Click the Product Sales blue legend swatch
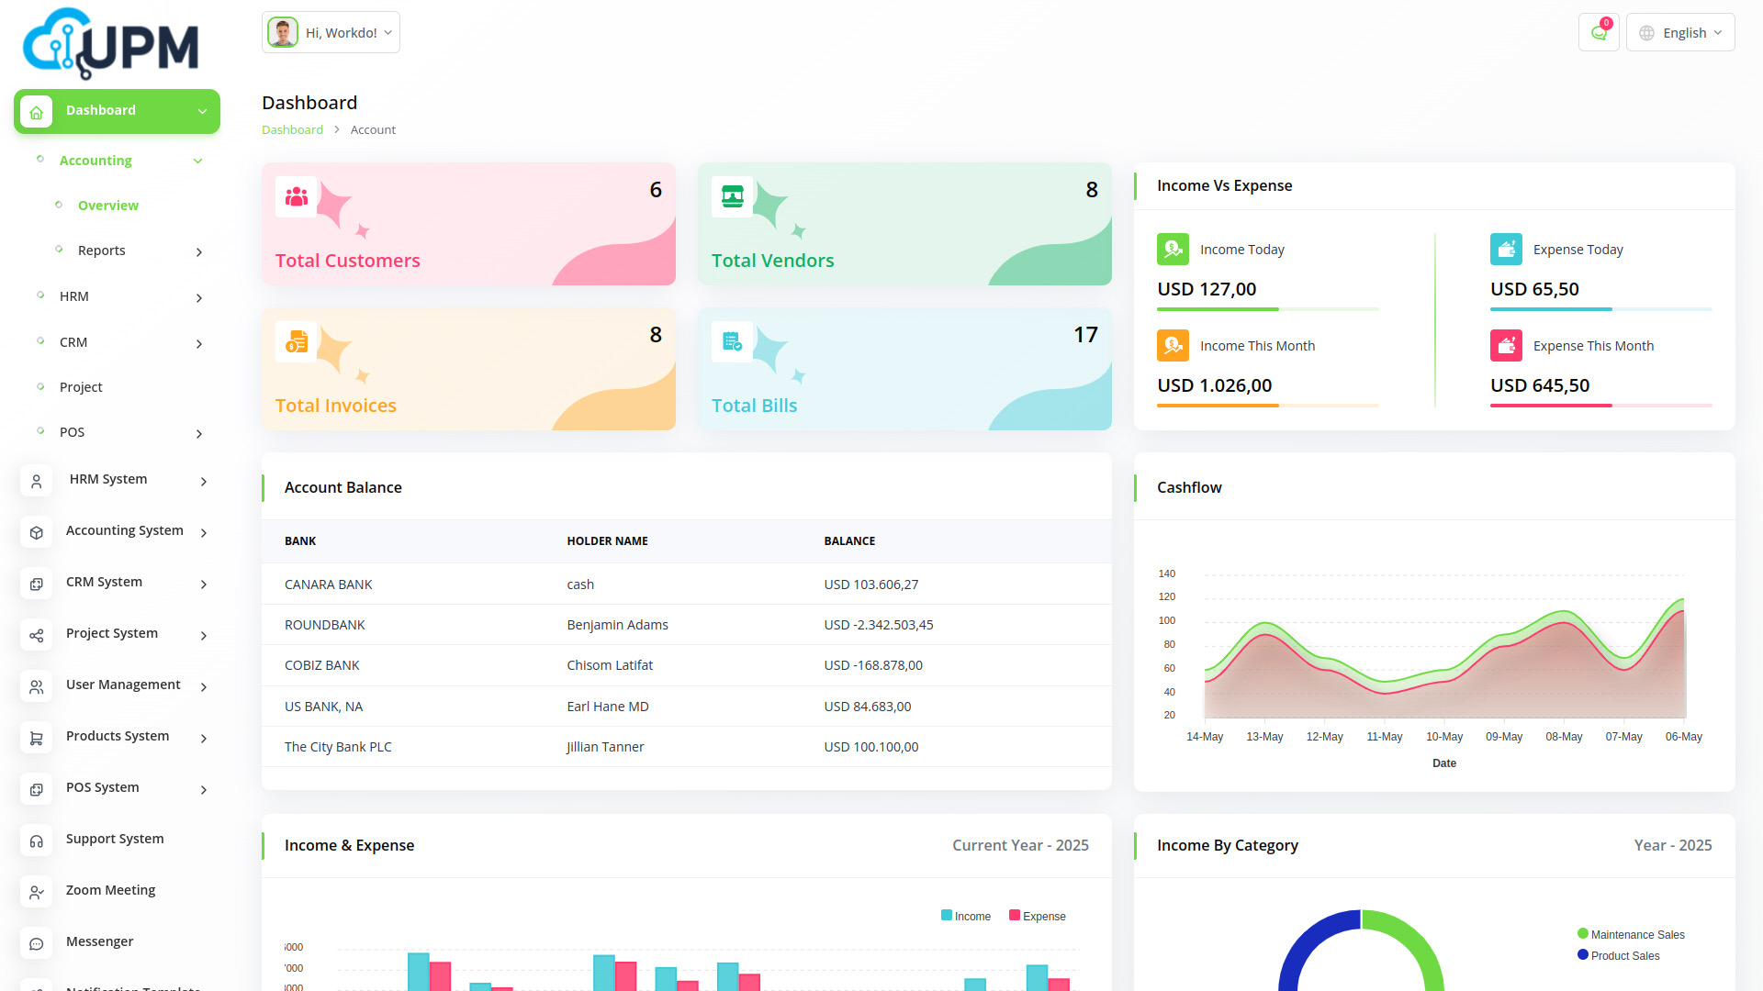The image size is (1763, 991). (1582, 955)
